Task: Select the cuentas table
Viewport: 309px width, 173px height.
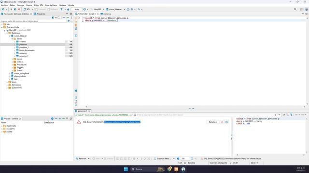Action: tap(23, 42)
